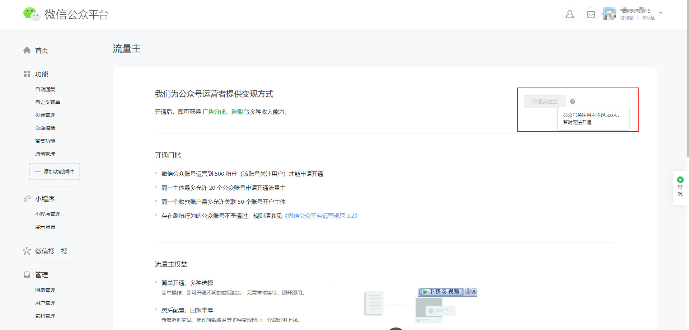Open 微信搜一搜 section
Image resolution: width=689 pixels, height=330 pixels.
coord(51,251)
